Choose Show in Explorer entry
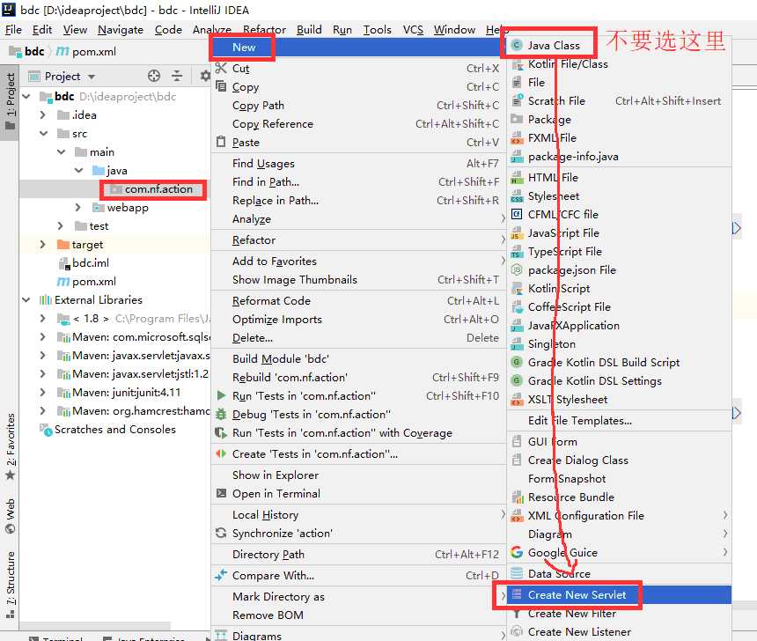This screenshot has width=757, height=641. (x=357, y=475)
